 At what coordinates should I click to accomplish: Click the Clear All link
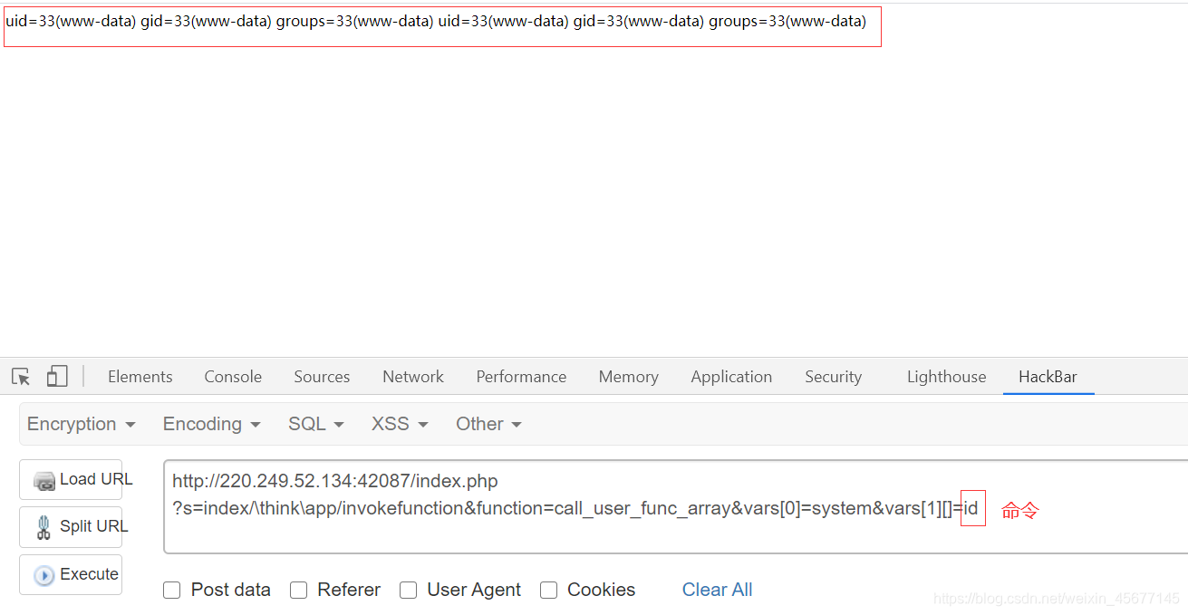coord(717,590)
